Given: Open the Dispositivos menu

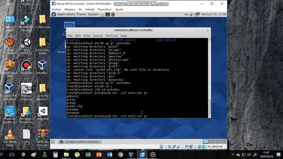Looking at the screenshot, I should point(105,9).
